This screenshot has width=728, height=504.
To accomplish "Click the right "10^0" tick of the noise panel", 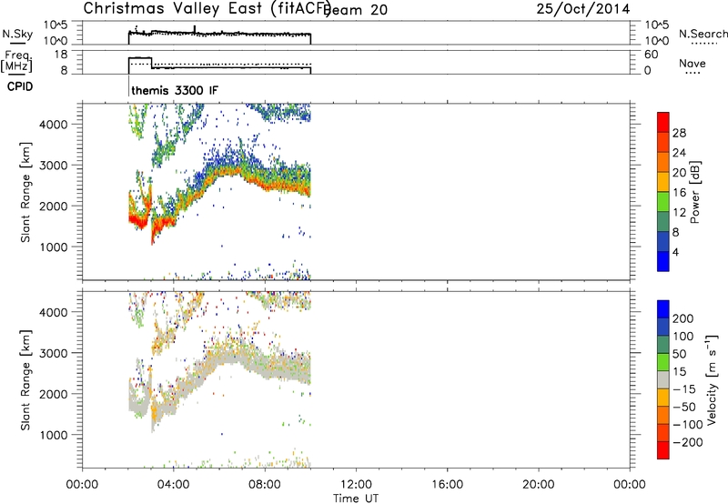I will (657, 41).
